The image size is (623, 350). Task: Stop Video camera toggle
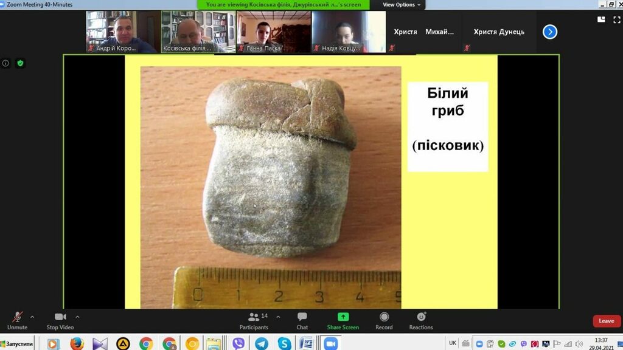point(60,320)
